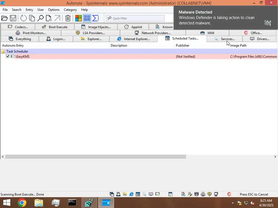
Task: Click the Explorer folder icon in status bar
Action: pyautogui.click(x=125, y=194)
